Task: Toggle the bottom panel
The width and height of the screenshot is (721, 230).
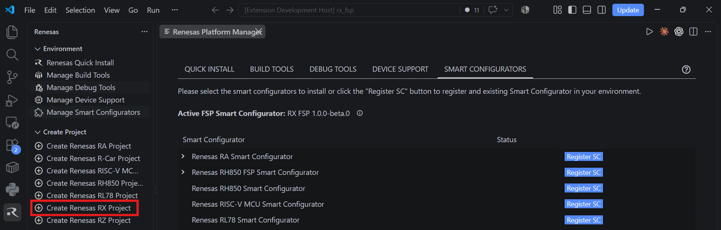Action: click(x=587, y=10)
